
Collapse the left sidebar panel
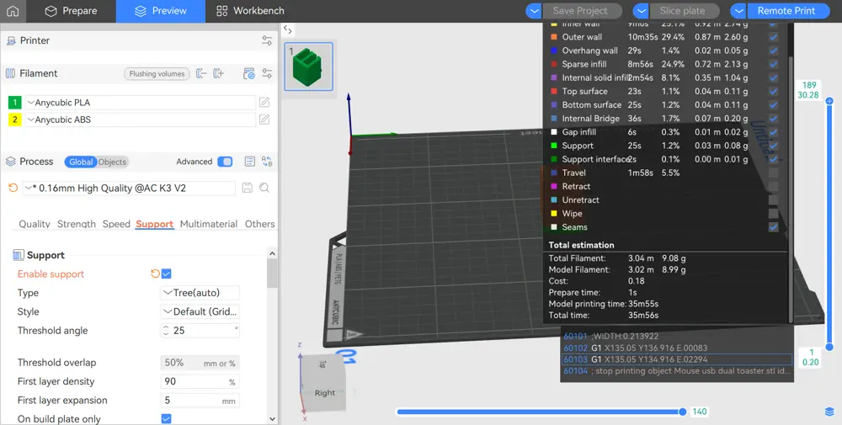(x=288, y=30)
